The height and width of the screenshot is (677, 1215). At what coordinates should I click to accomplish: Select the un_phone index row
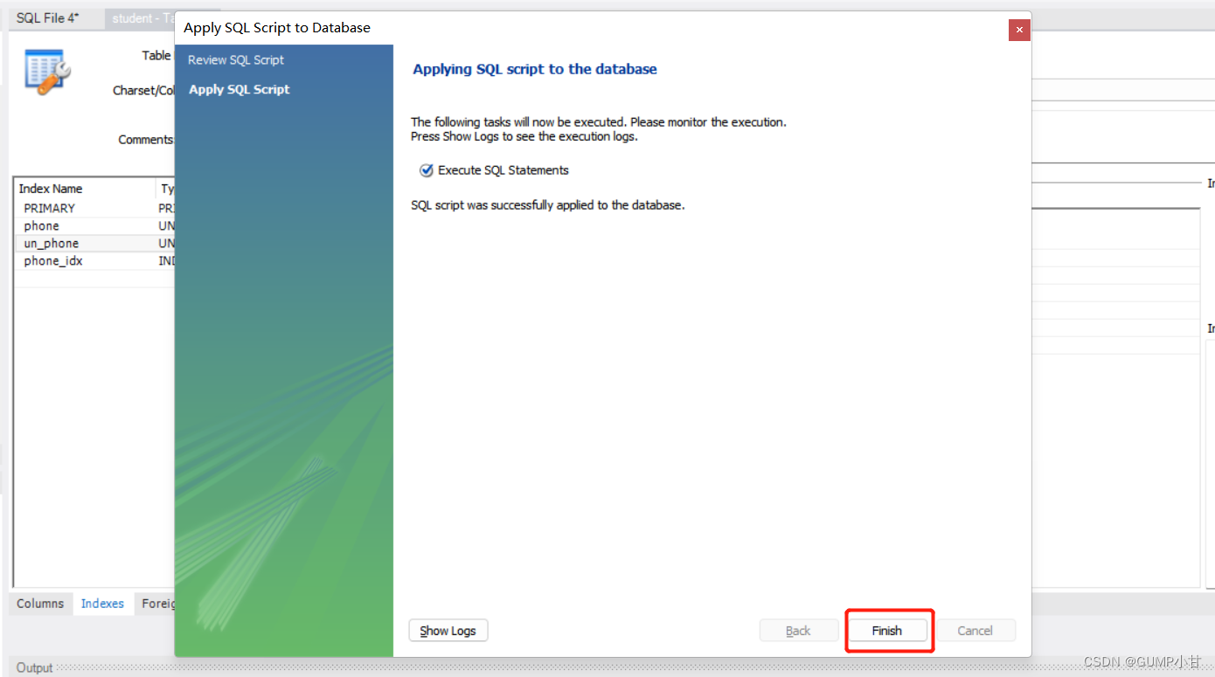coord(94,243)
